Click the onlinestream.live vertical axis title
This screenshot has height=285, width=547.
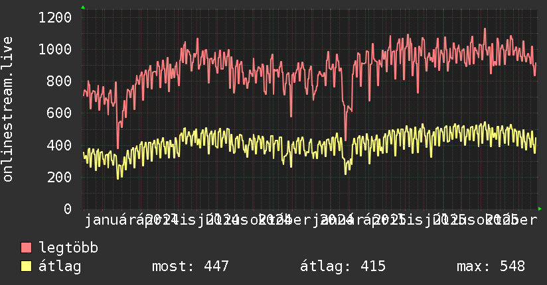click(7, 109)
